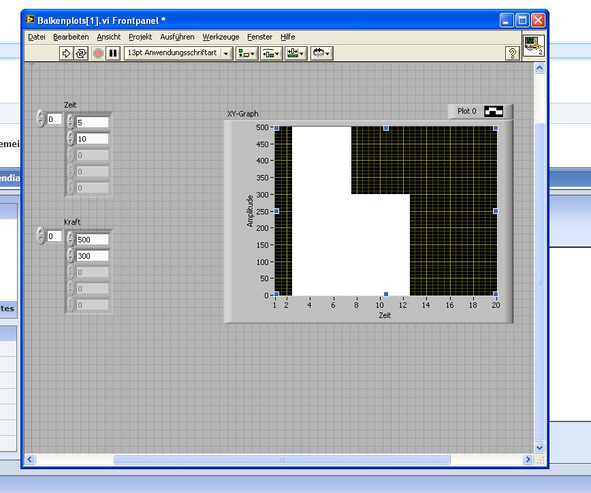
Task: Open the Datei menu
Action: pyautogui.click(x=37, y=37)
